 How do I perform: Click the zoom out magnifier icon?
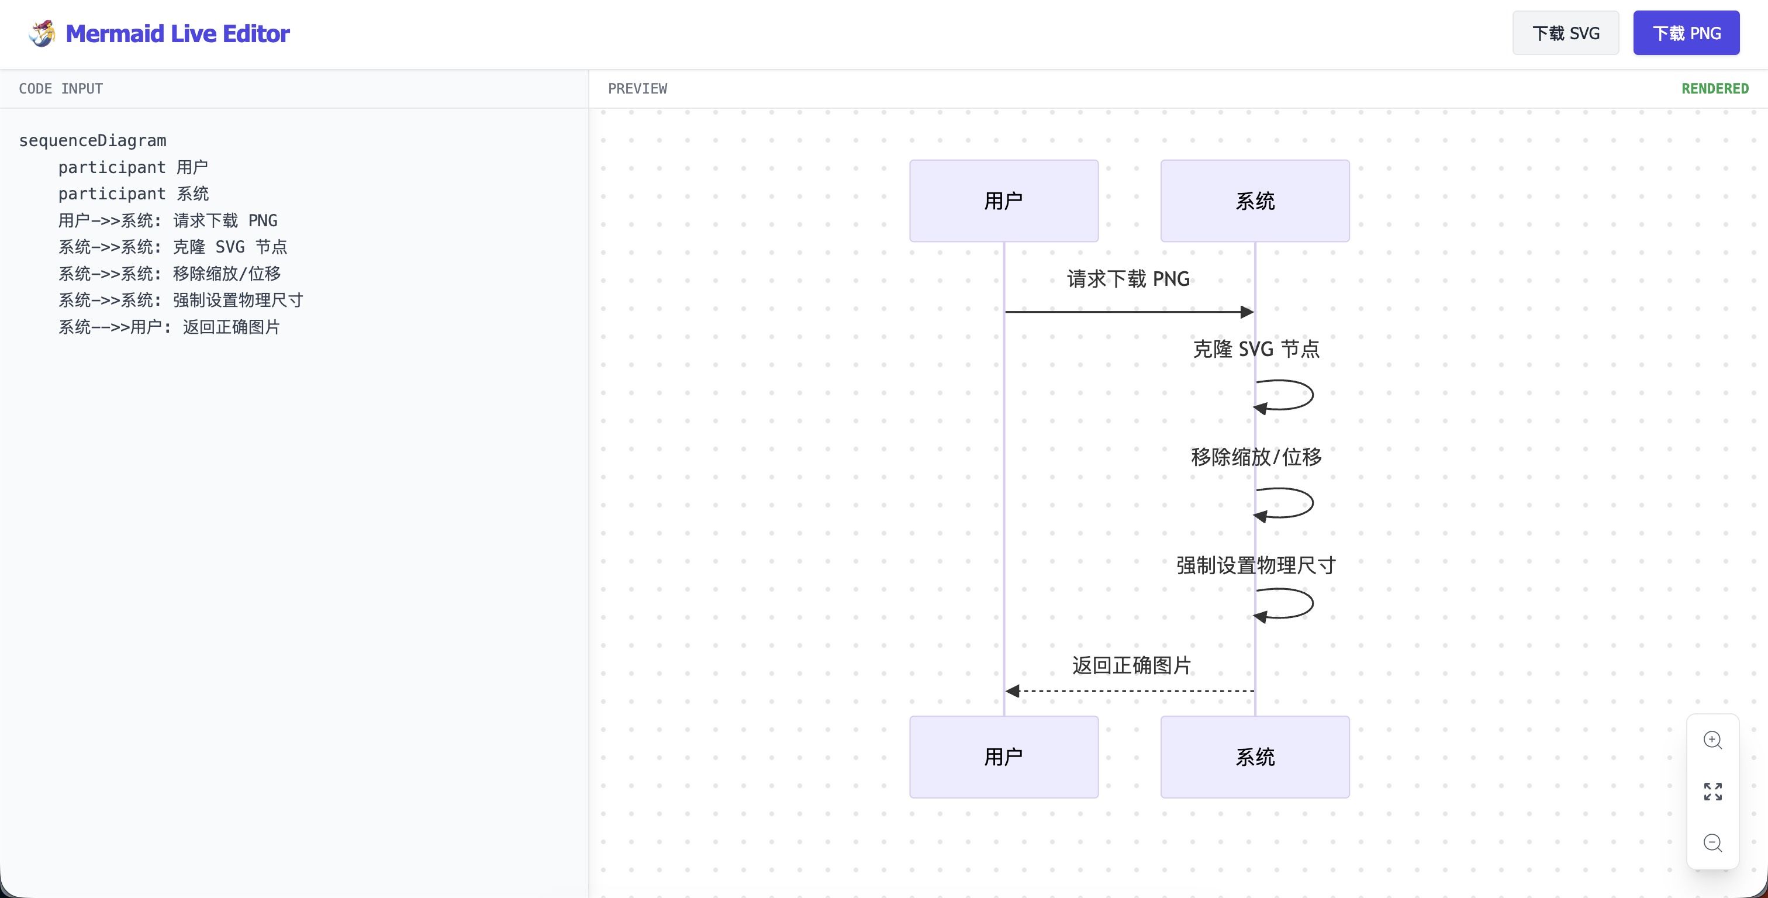point(1713,843)
